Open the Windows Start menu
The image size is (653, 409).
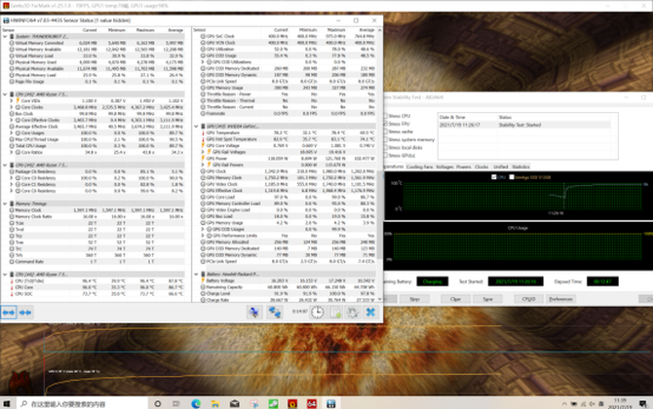coord(9,402)
